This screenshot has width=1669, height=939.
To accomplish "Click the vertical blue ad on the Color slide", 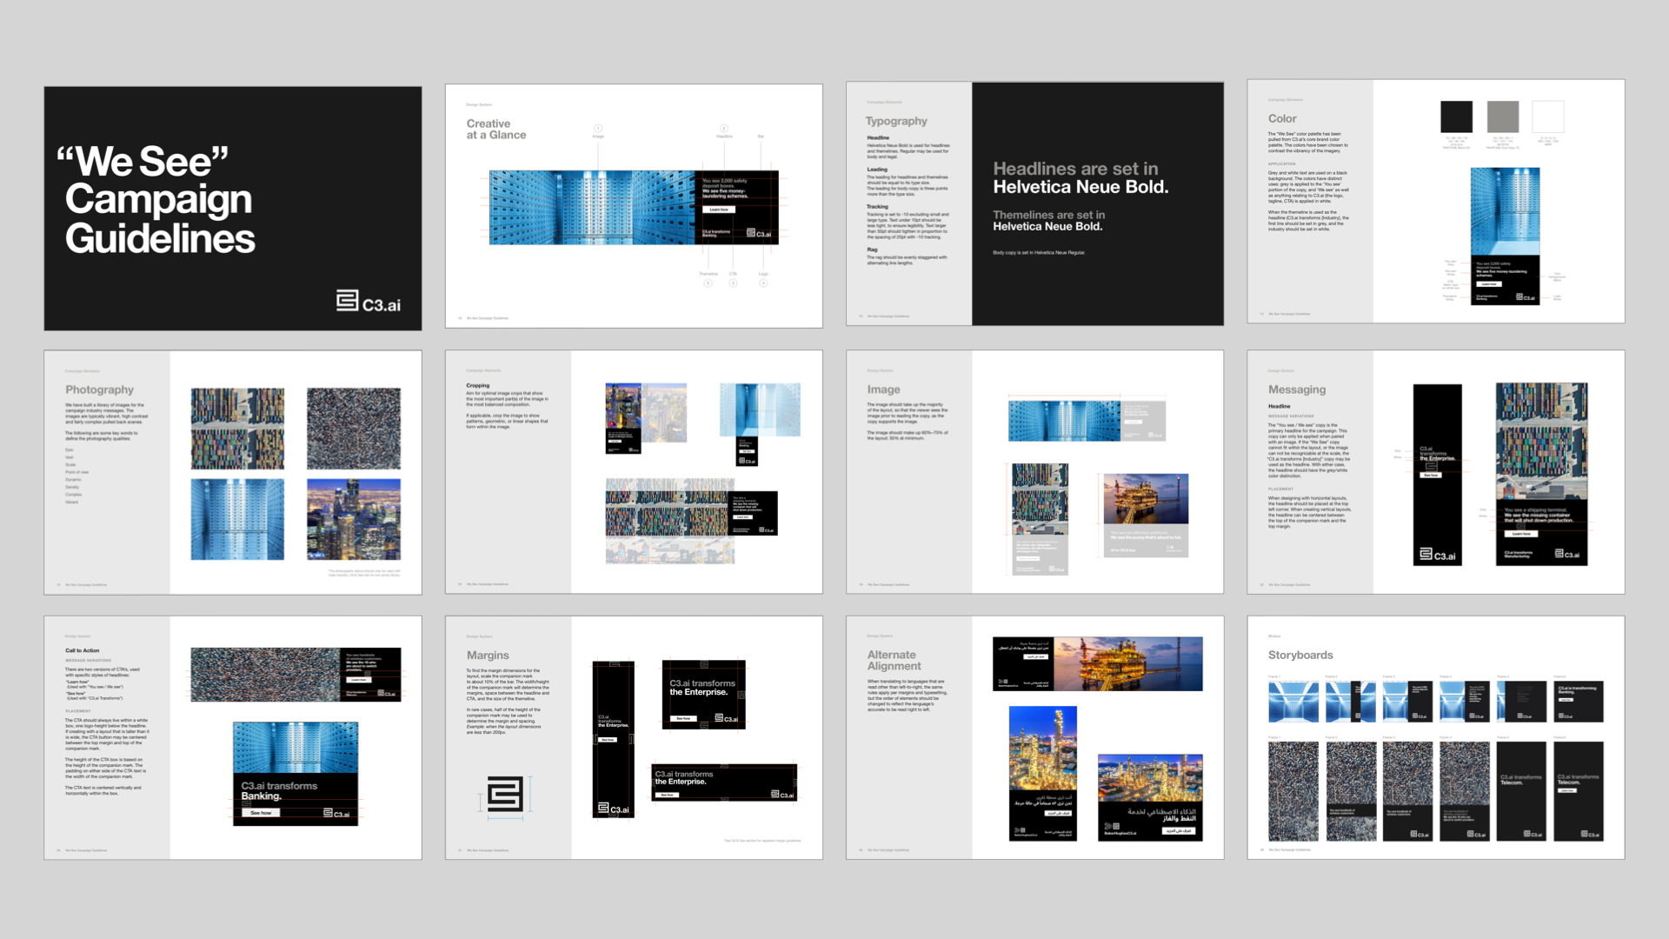I will tap(1505, 236).
